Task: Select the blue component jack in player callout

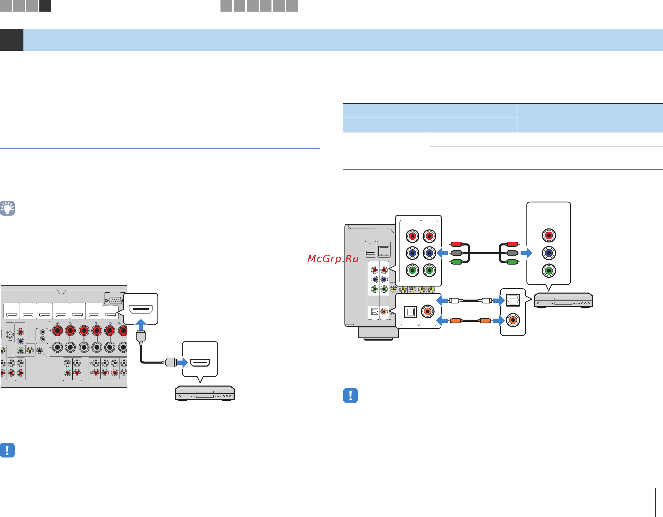Action: click(549, 253)
